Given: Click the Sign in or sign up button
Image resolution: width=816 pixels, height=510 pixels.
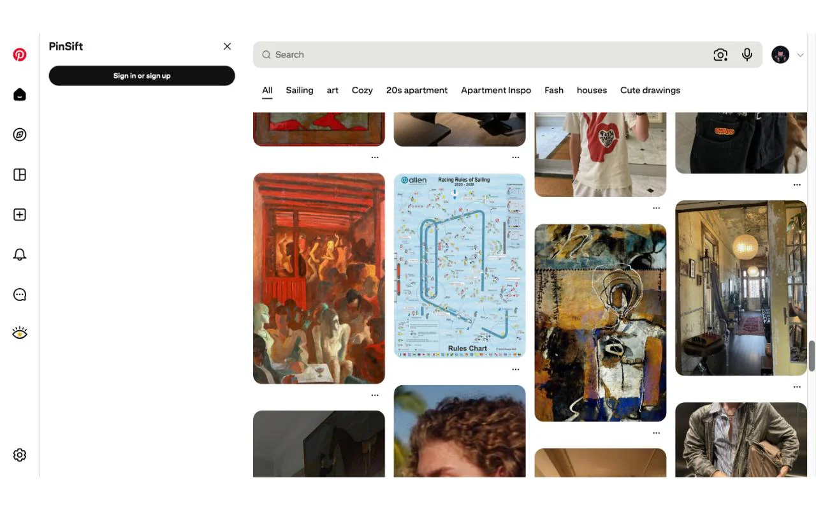Looking at the screenshot, I should (142, 76).
